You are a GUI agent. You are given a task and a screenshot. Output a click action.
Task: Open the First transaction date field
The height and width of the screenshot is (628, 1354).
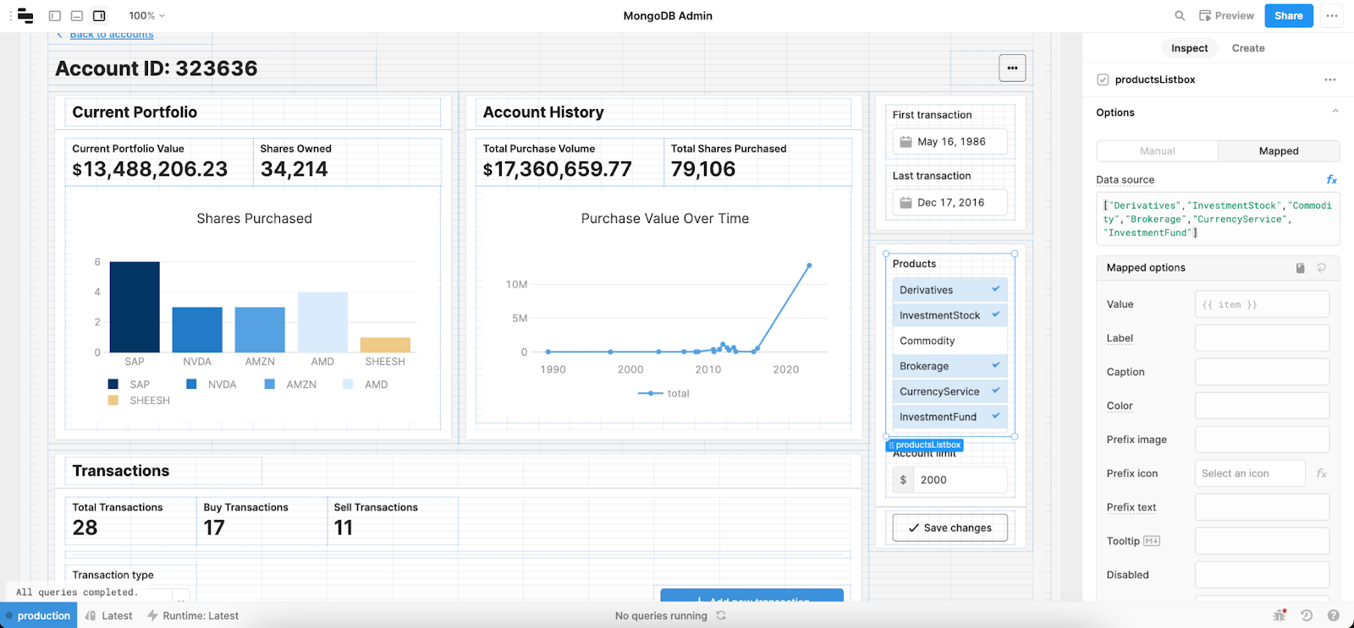pyautogui.click(x=950, y=142)
